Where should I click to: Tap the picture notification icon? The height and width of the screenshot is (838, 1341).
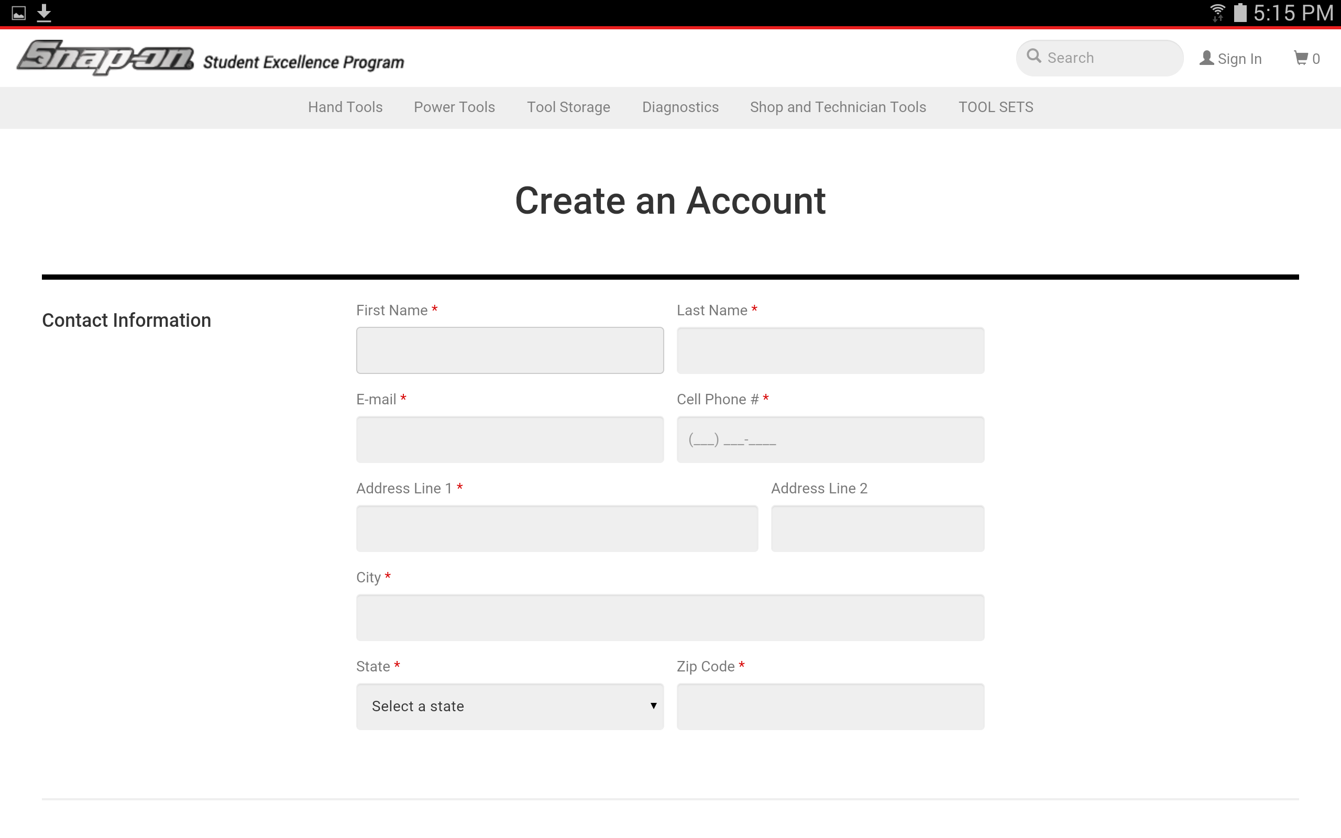pyautogui.click(x=19, y=13)
